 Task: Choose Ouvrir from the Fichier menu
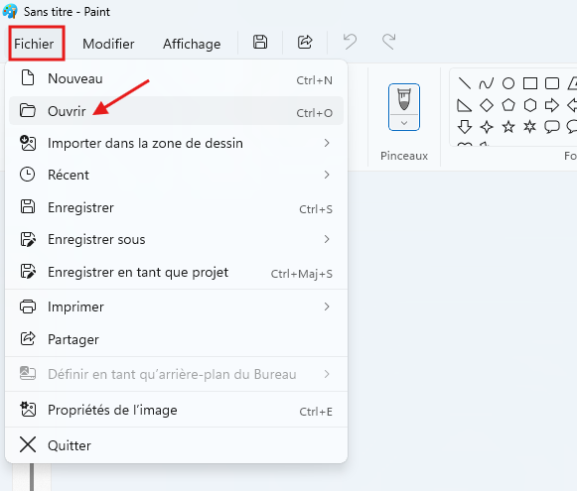(176, 111)
